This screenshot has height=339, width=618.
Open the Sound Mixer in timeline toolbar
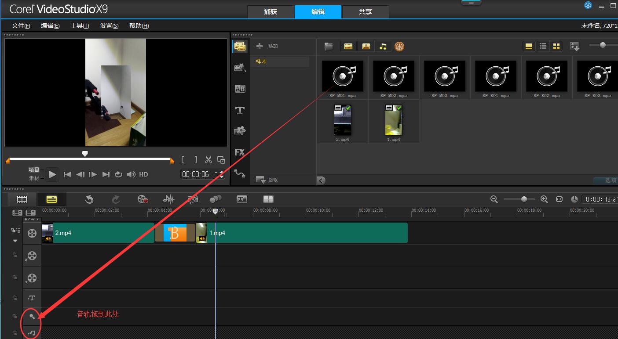(x=168, y=199)
